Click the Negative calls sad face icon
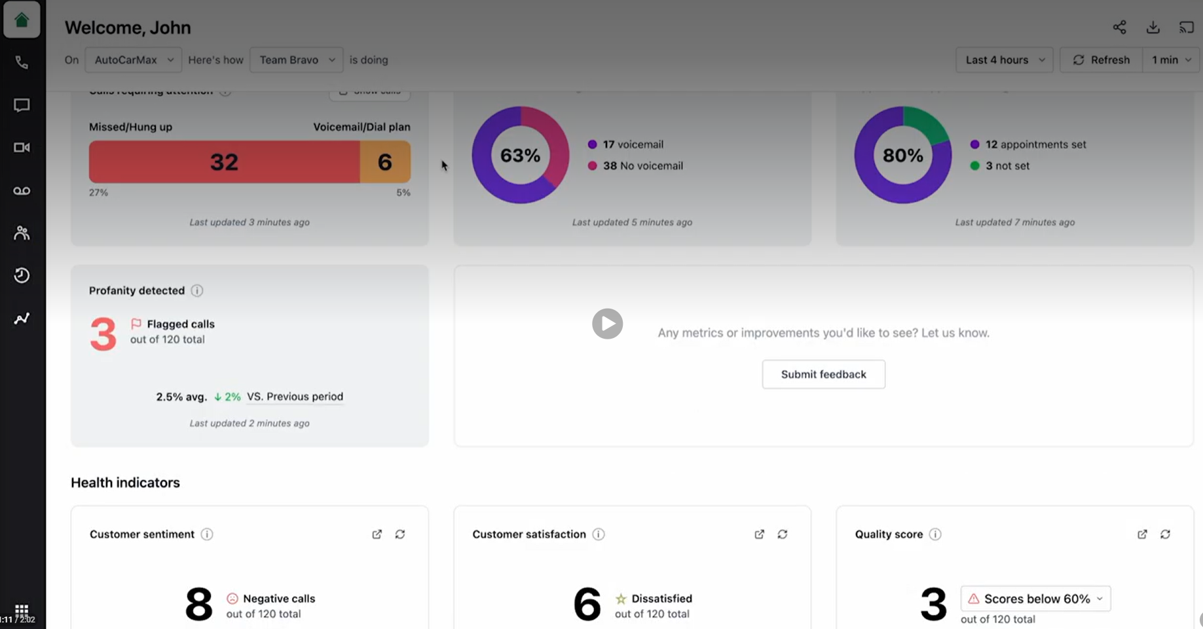1203x629 pixels. pos(232,598)
